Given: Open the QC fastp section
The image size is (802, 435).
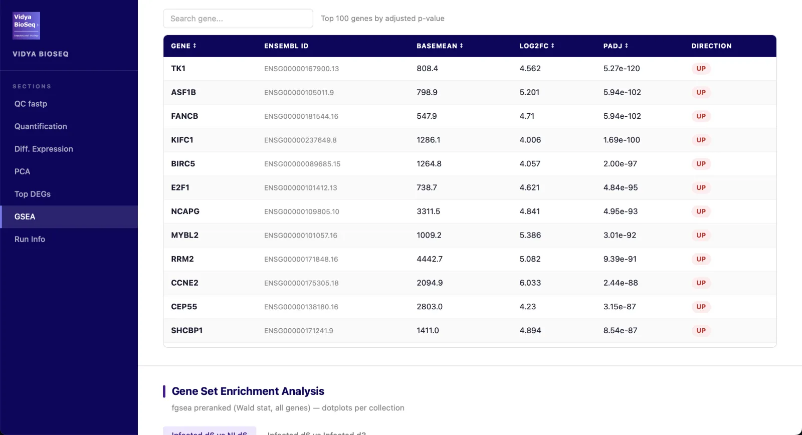Looking at the screenshot, I should coord(69,104).
